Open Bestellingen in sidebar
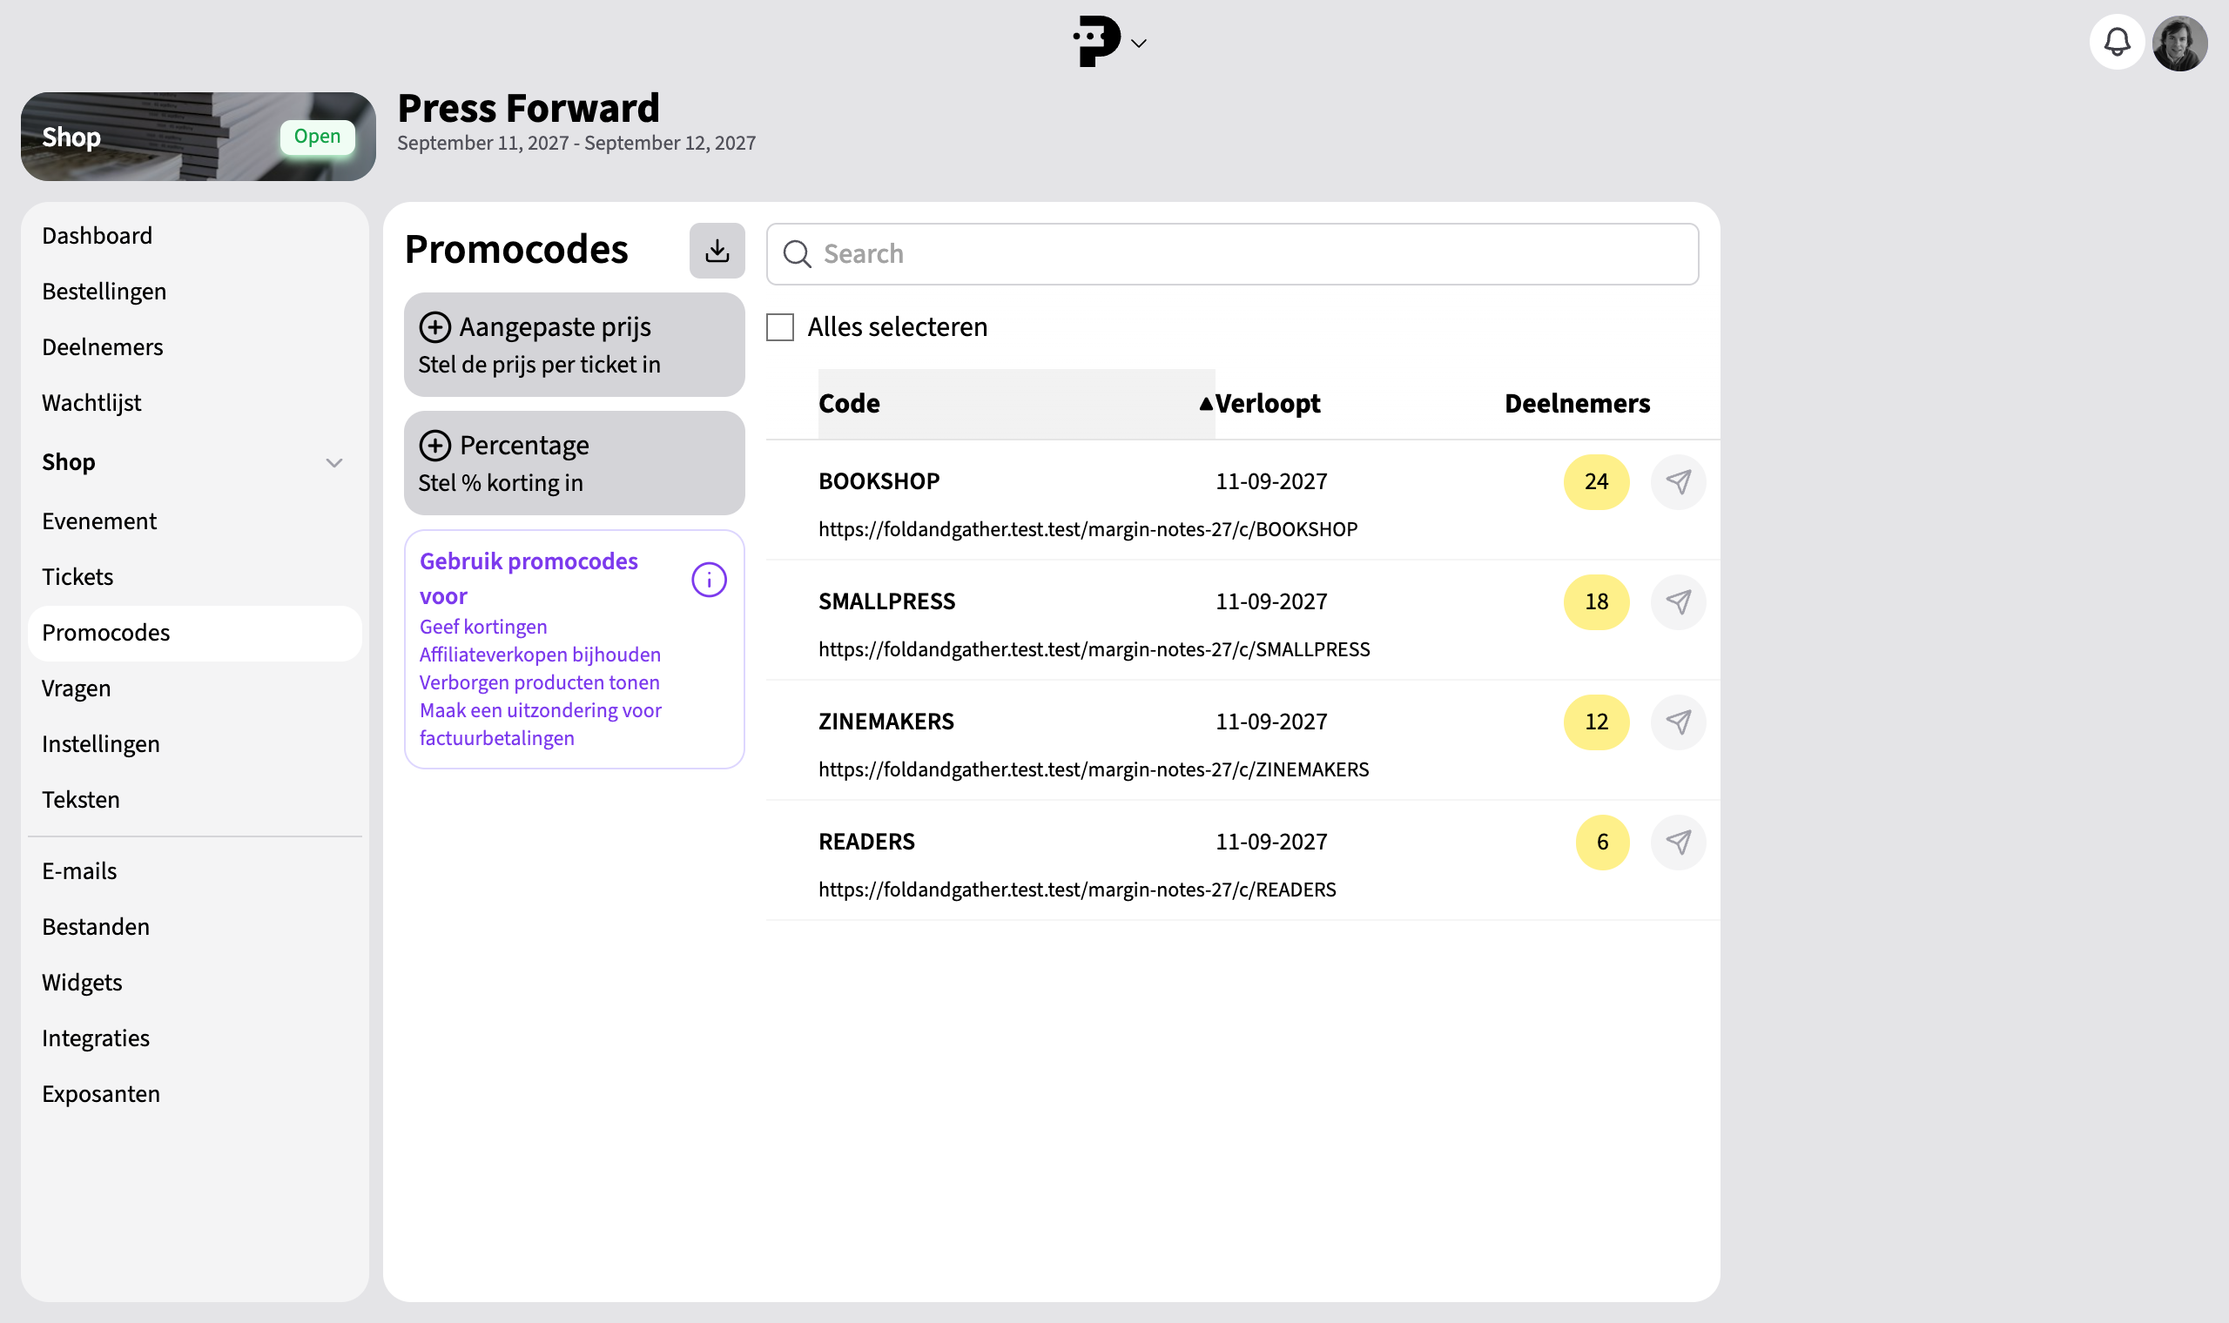The height and width of the screenshot is (1323, 2229). pyautogui.click(x=104, y=292)
